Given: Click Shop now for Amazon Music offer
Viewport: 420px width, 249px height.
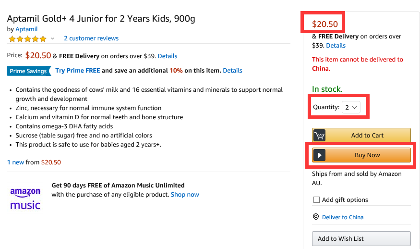Looking at the screenshot, I should pyautogui.click(x=185, y=195).
